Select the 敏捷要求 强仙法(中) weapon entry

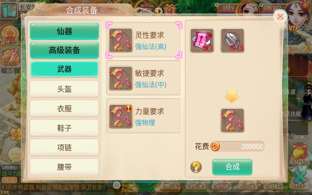[x=144, y=78]
